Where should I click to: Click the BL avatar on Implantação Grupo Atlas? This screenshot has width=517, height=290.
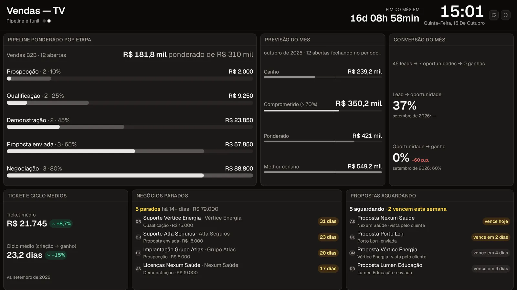click(138, 253)
